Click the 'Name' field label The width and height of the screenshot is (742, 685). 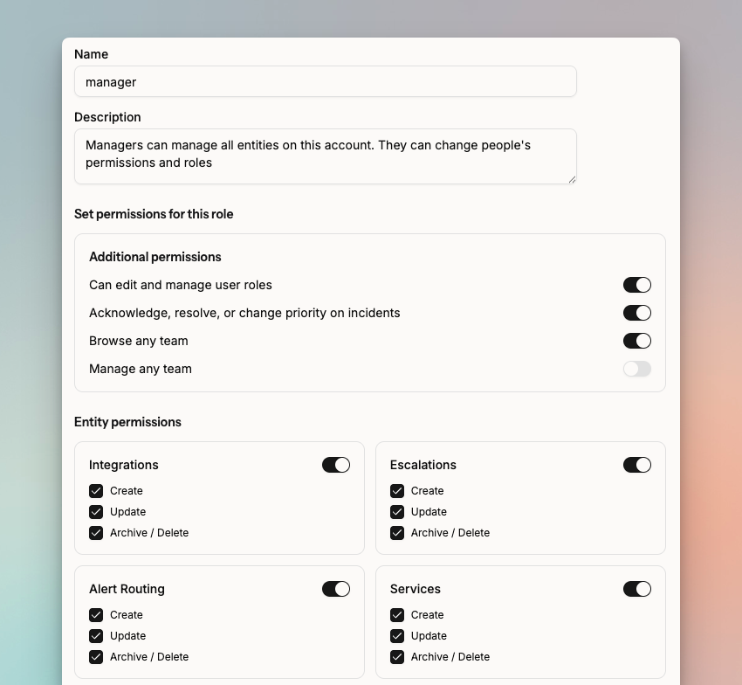92,54
